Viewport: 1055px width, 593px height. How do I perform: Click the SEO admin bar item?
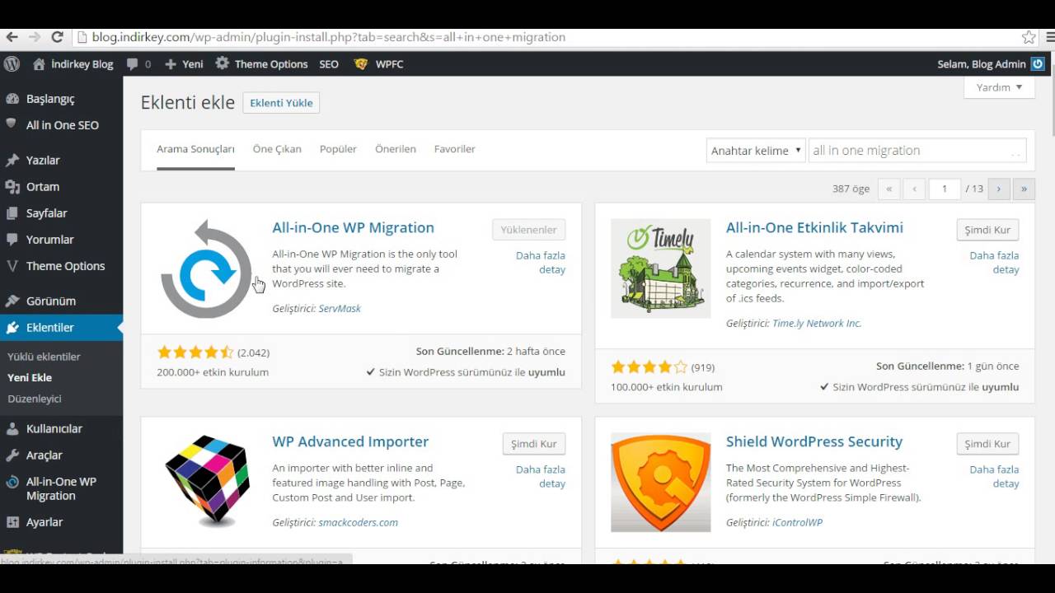[x=329, y=64]
